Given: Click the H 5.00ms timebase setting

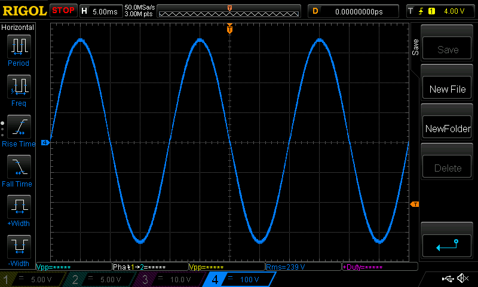Looking at the screenshot, I should pyautogui.click(x=100, y=11).
